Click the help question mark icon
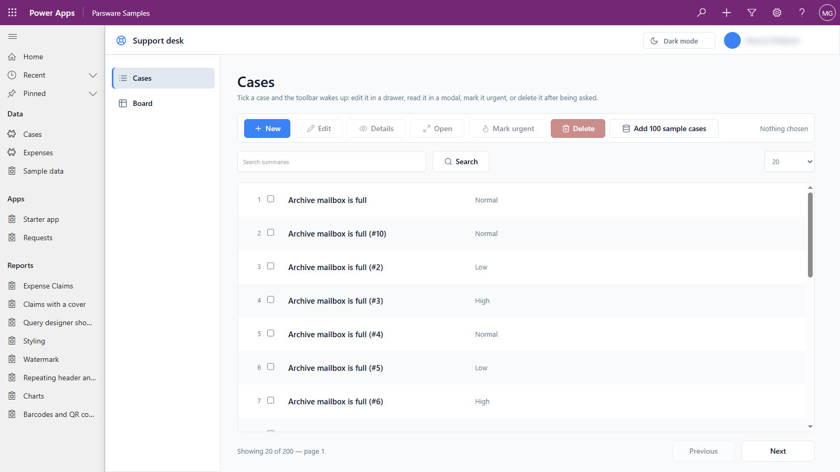The width and height of the screenshot is (840, 472). [802, 13]
